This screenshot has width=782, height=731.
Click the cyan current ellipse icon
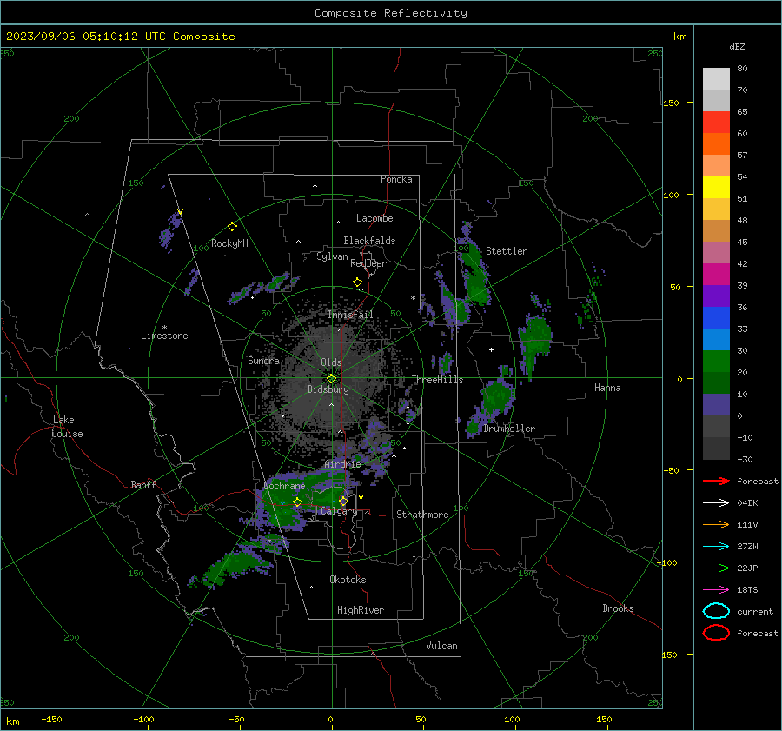click(716, 611)
